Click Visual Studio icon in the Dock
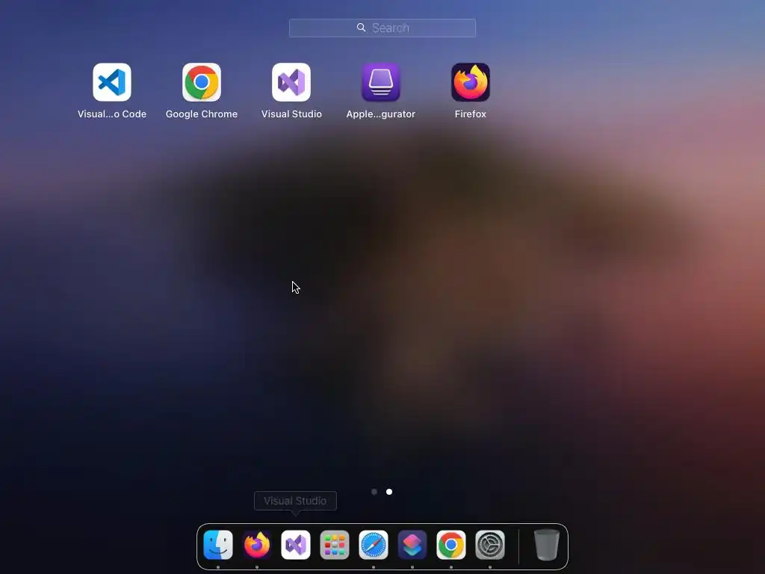Screen dimensions: 765x574 296,545
